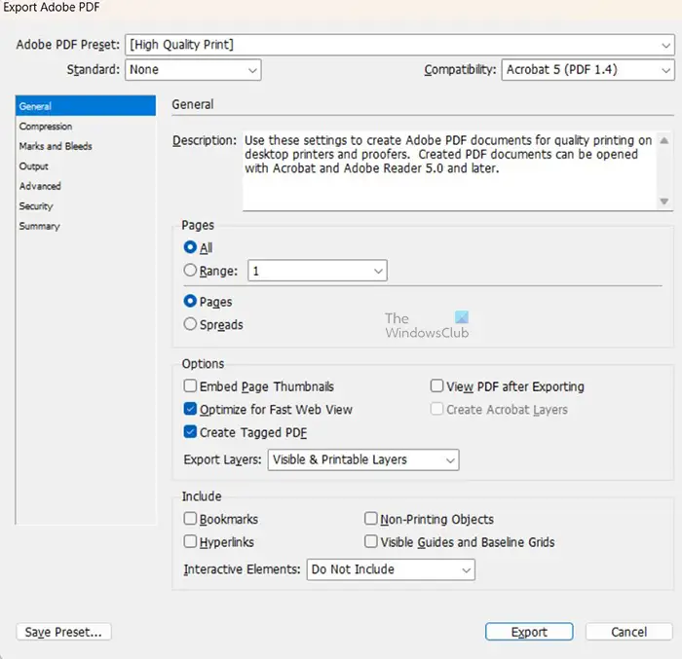
Task: Click inside the Description text box
Action: point(450,171)
